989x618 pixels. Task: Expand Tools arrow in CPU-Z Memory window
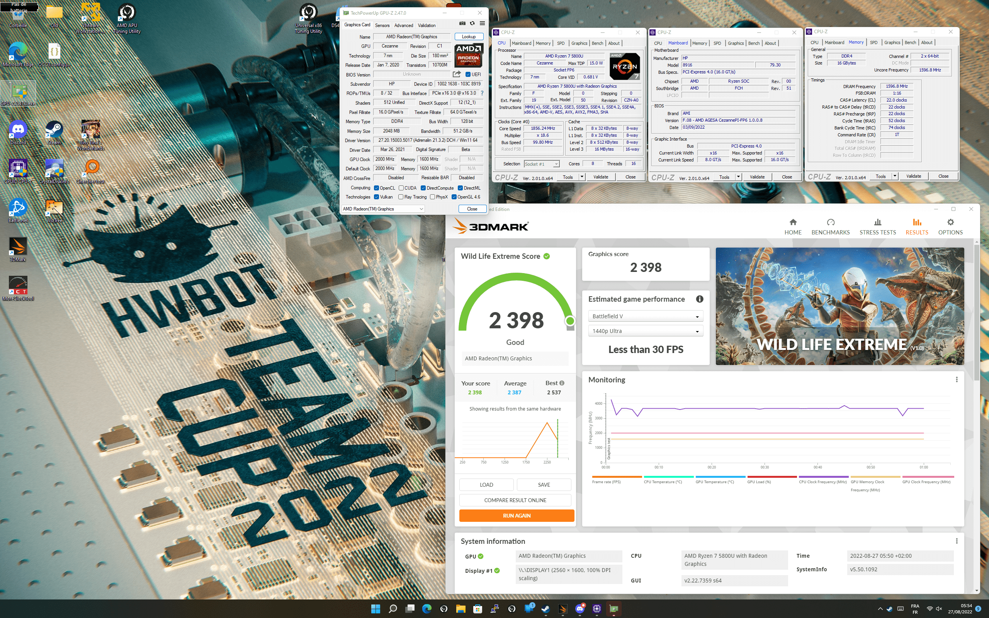pyautogui.click(x=895, y=176)
